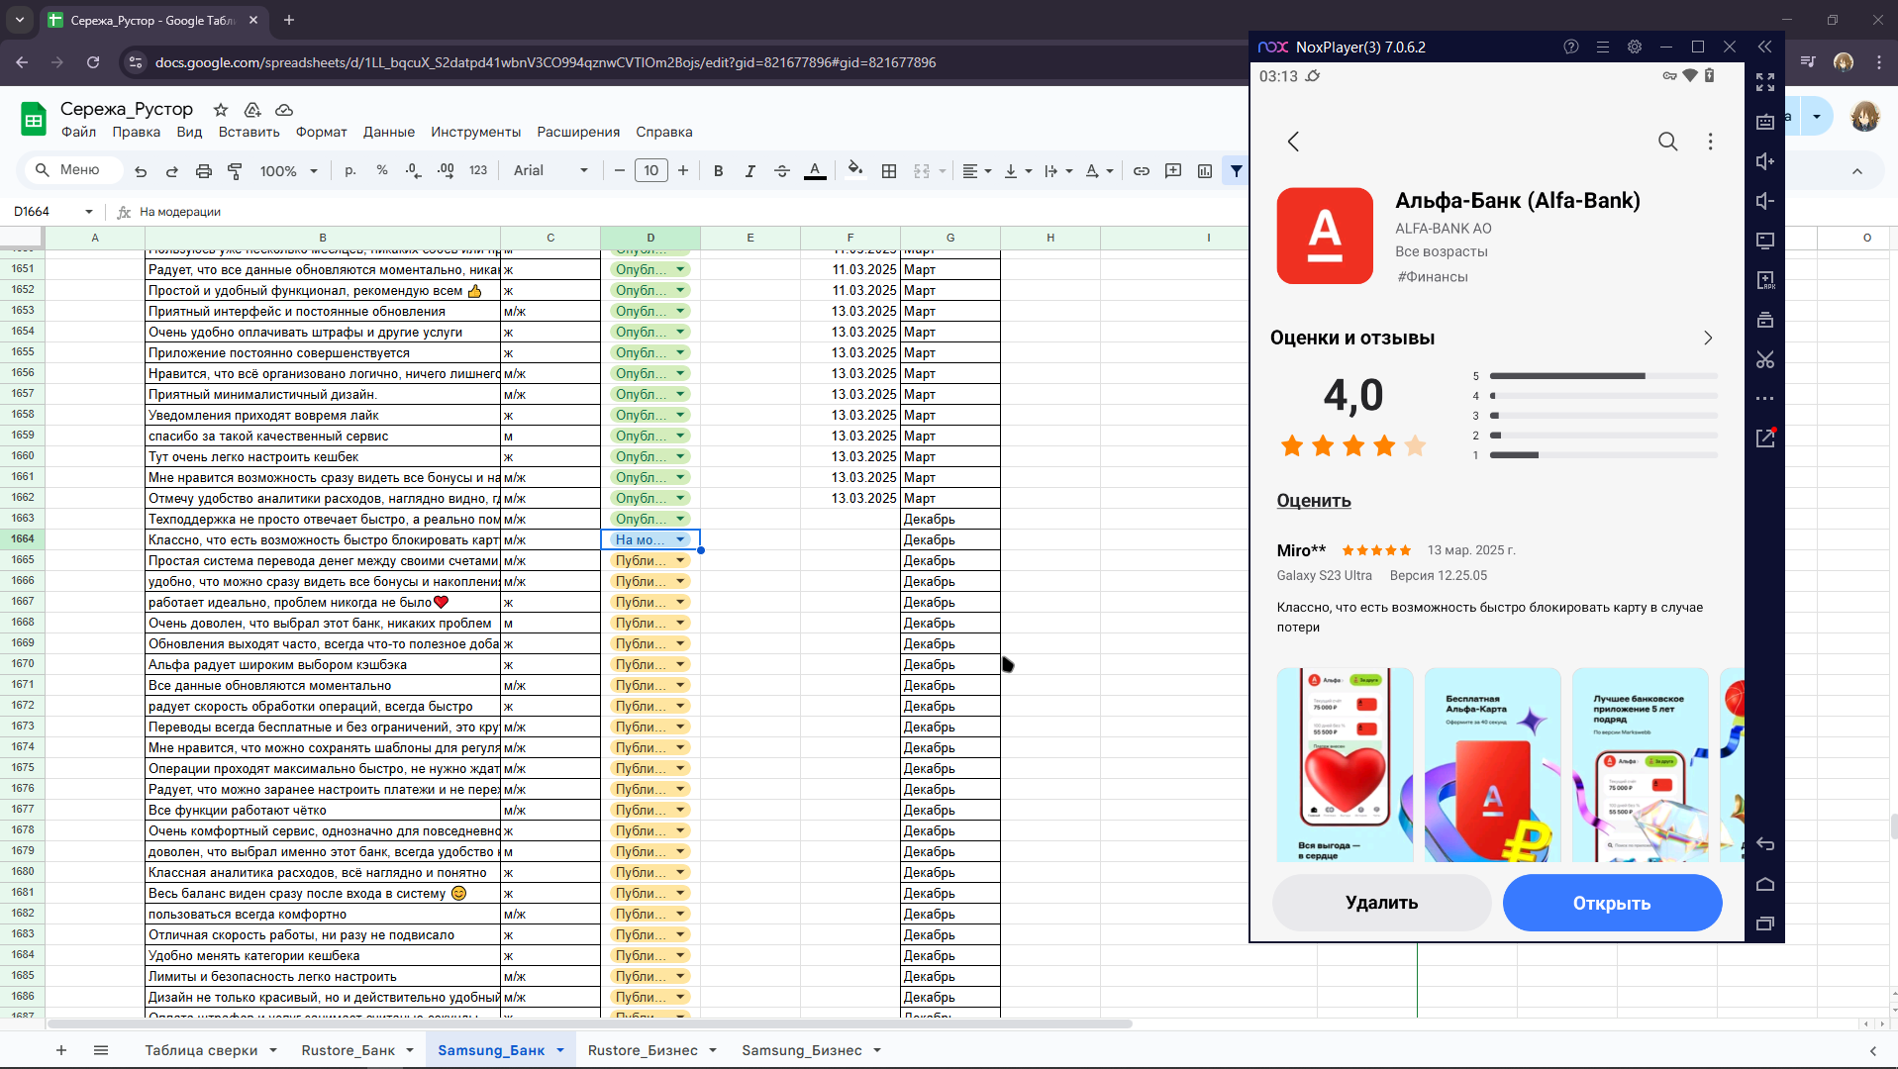This screenshot has height=1069, width=1898.
Task: Click the font size input field
Action: 651,171
